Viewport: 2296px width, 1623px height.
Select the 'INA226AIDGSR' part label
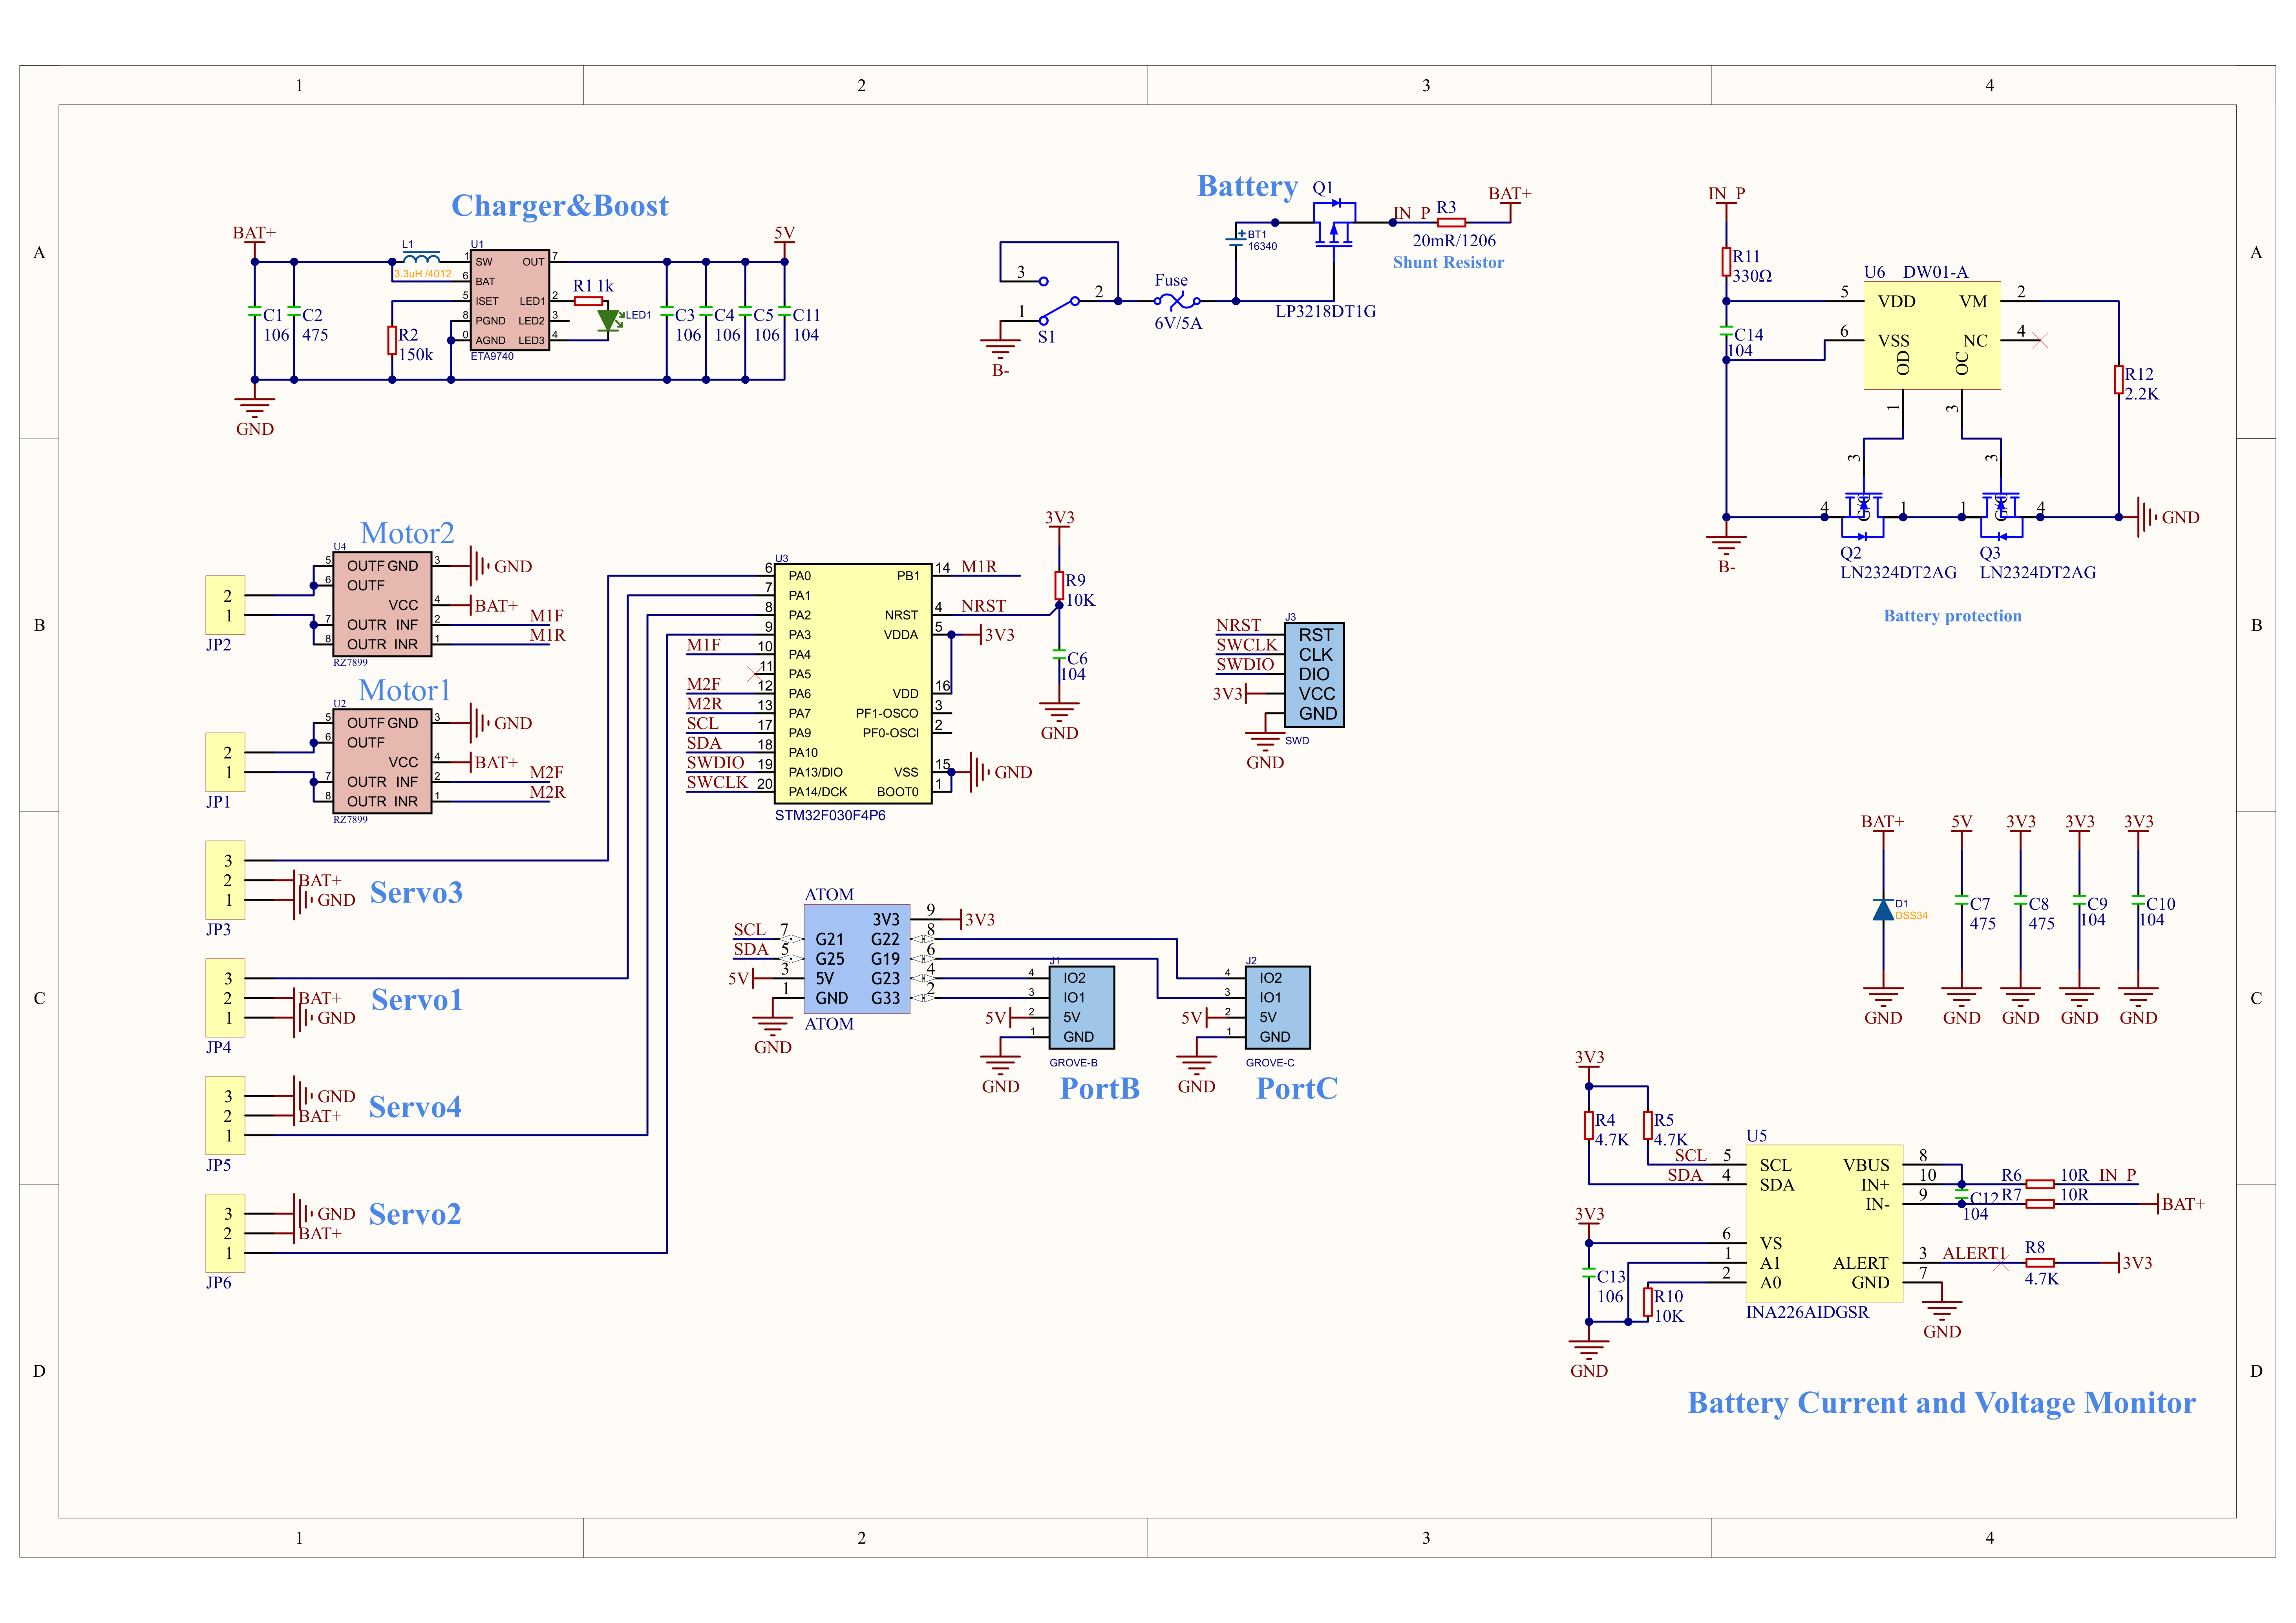pyautogui.click(x=1807, y=1312)
